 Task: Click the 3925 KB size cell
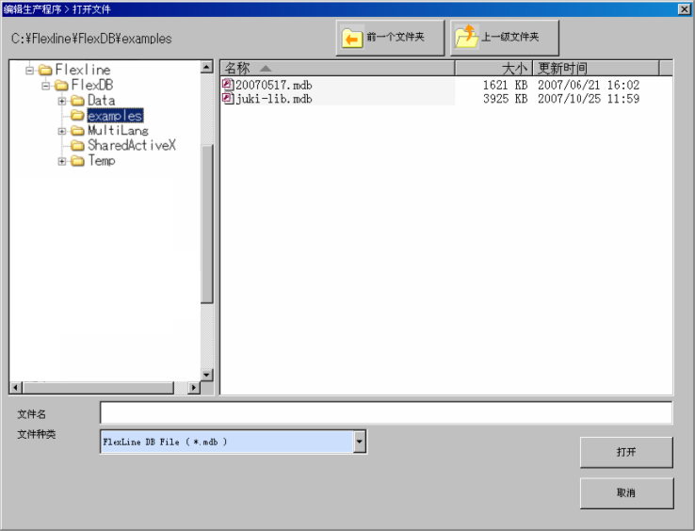pos(505,99)
